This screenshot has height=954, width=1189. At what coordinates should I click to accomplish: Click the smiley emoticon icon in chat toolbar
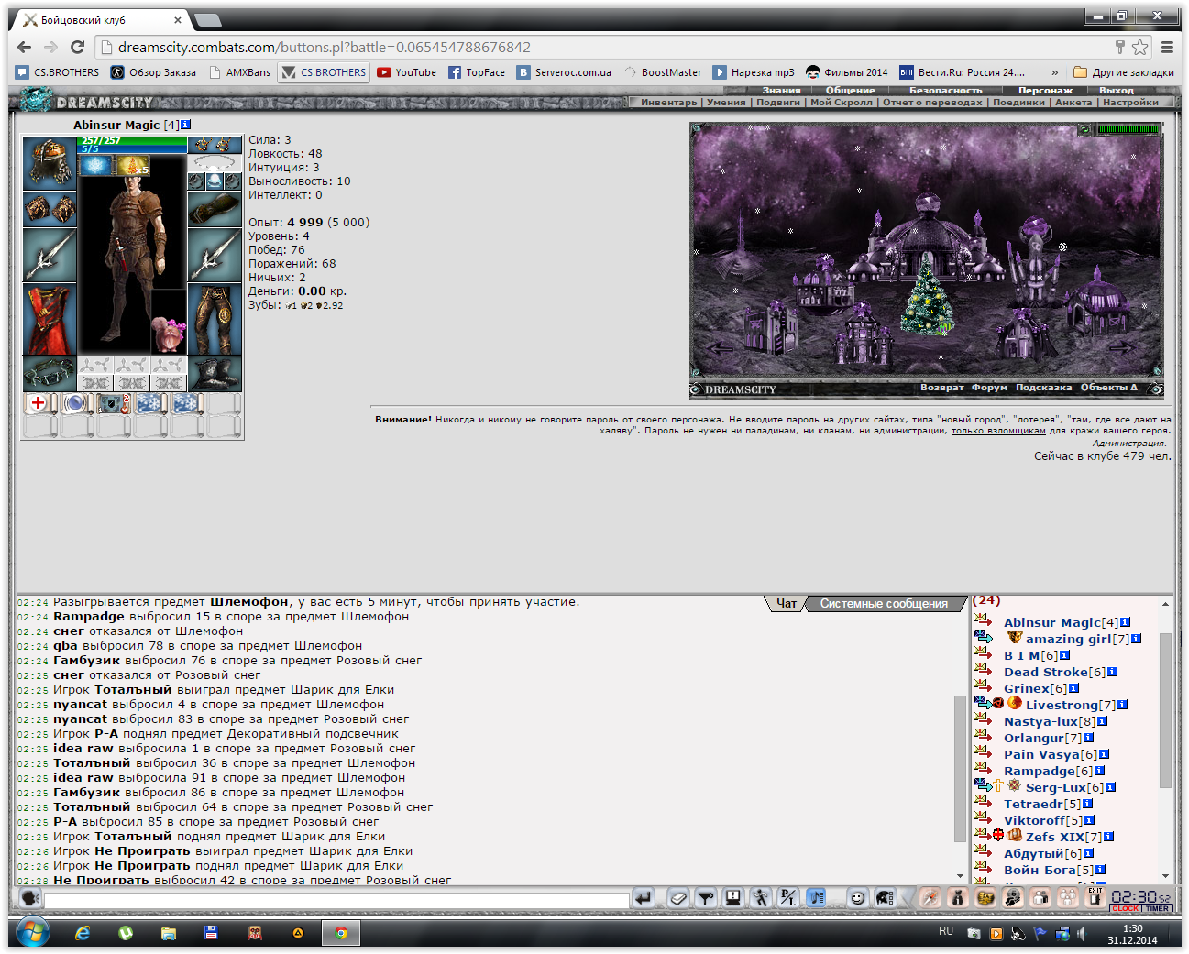coord(857,898)
